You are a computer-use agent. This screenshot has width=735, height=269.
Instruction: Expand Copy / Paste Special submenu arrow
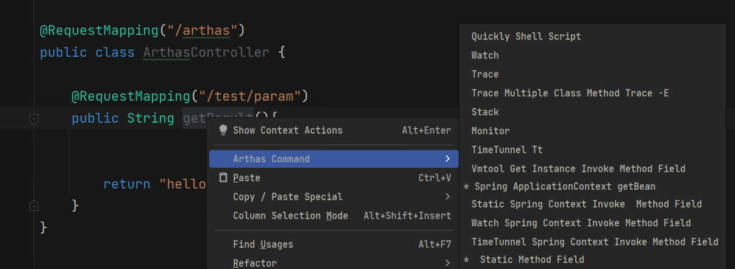(x=447, y=196)
